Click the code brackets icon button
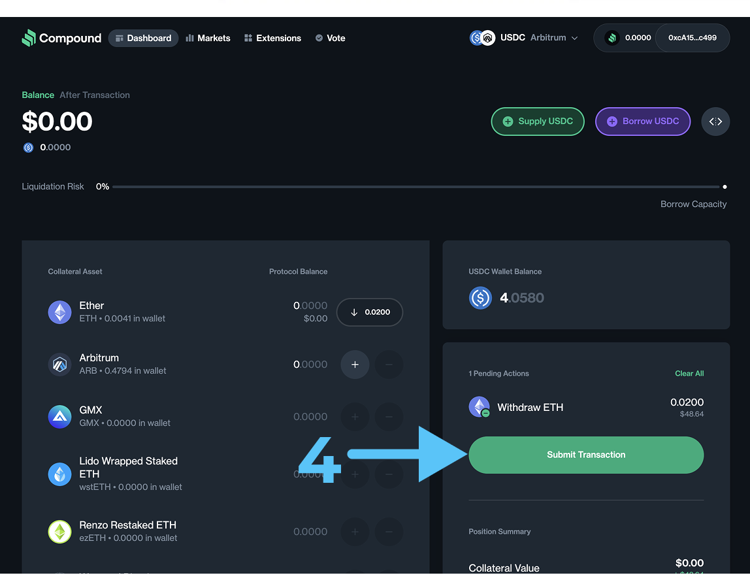This screenshot has width=750, height=588. [715, 122]
